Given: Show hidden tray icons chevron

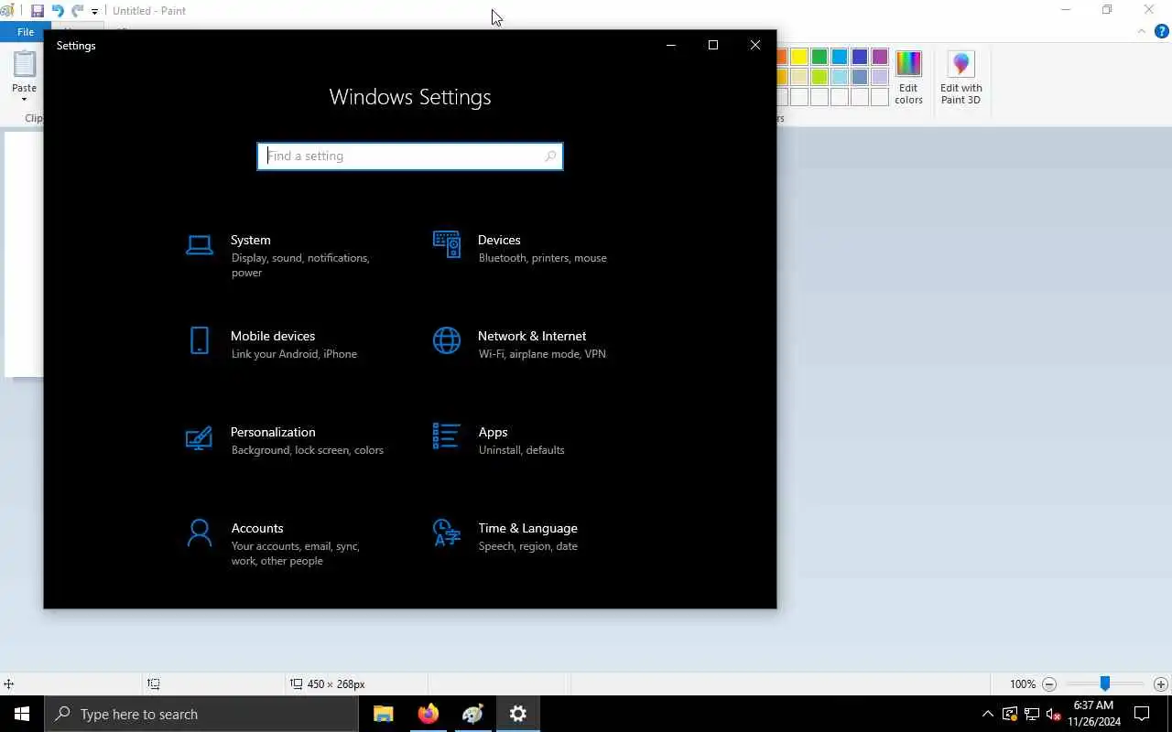Looking at the screenshot, I should 987,714.
